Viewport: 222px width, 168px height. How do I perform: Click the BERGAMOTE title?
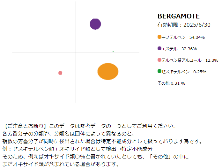point(179,16)
